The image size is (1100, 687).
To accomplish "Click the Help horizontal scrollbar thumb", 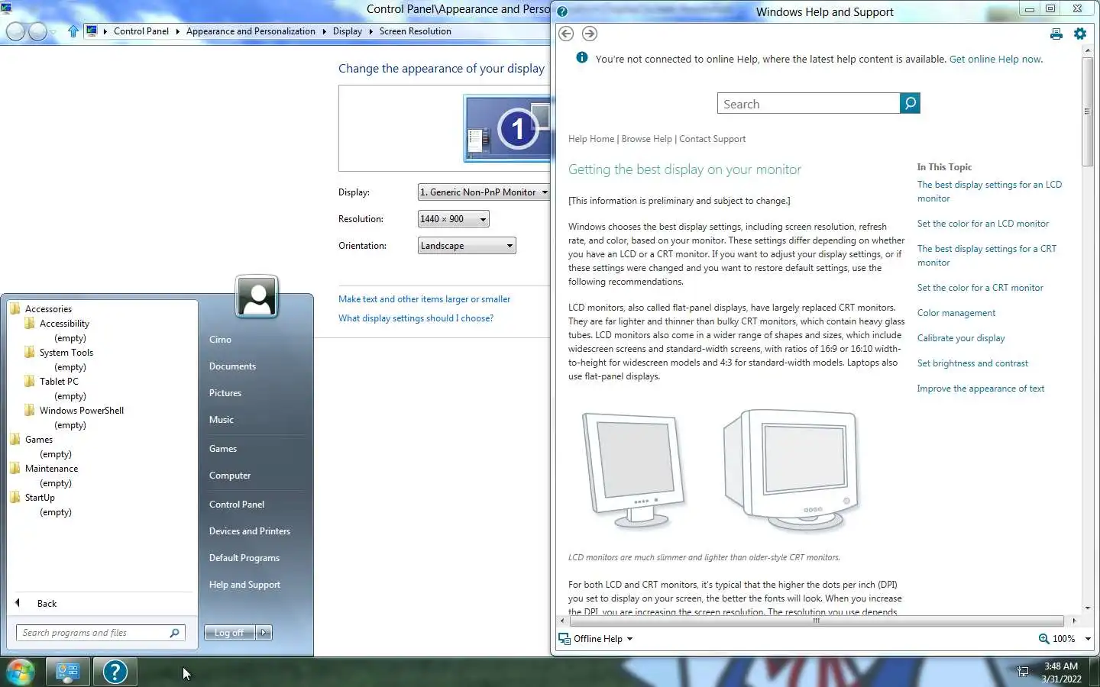I will click(816, 621).
